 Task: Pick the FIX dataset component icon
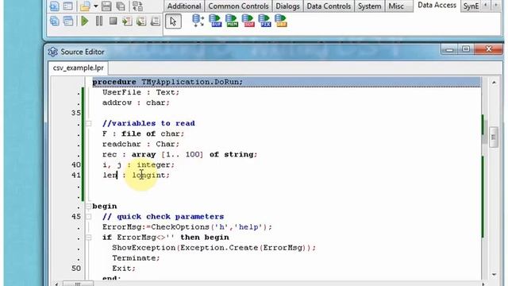(x=264, y=21)
